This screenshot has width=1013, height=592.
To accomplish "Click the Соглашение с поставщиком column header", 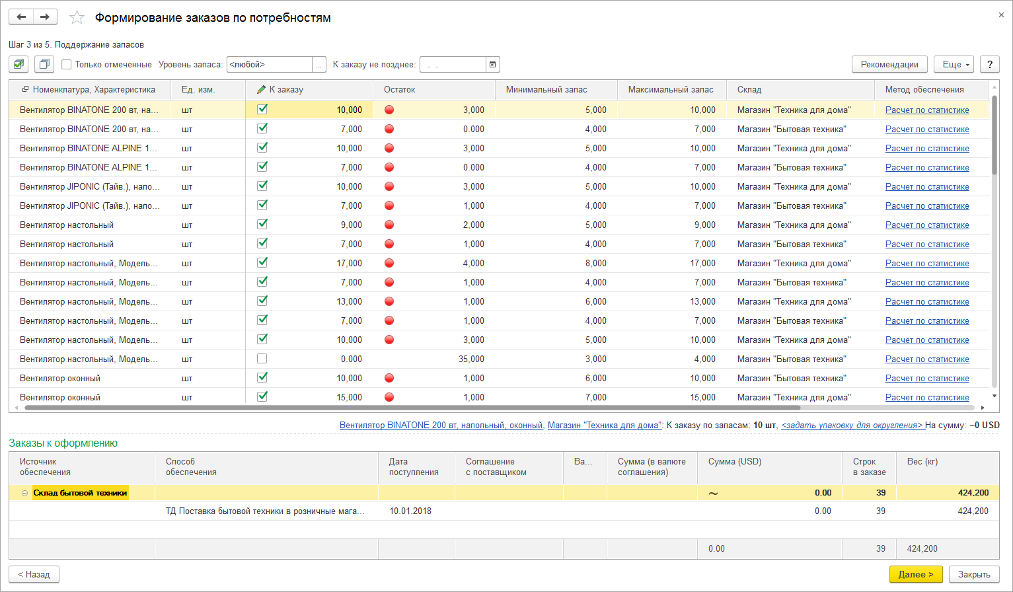I will (509, 467).
